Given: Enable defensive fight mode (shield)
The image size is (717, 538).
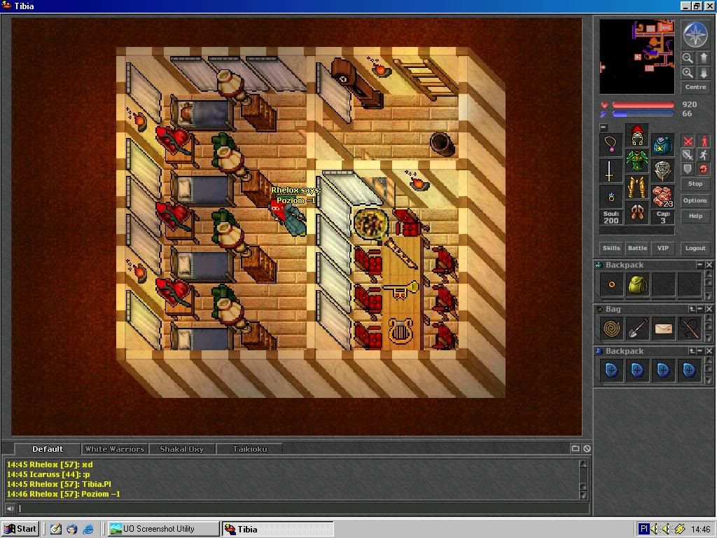Looking at the screenshot, I should [x=688, y=169].
